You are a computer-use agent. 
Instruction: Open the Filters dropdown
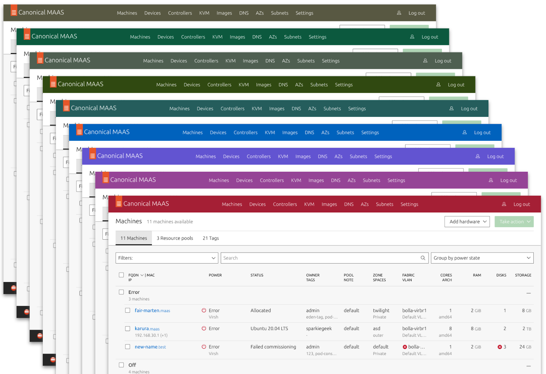click(x=167, y=258)
